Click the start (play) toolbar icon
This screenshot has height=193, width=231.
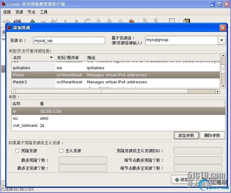pos(66,21)
